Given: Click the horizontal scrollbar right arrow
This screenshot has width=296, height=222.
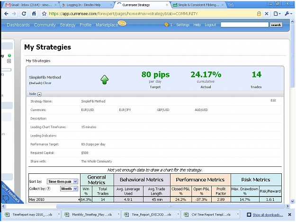Looking at the screenshot, I should pos(287,206).
